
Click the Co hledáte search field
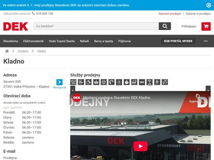96,26
